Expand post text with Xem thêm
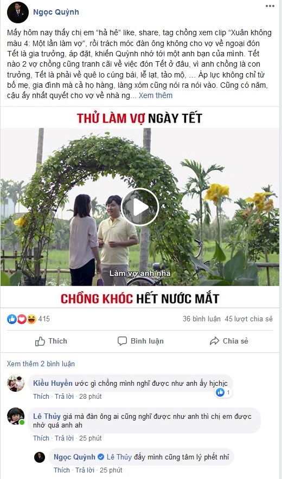The image size is (282, 479). point(156,95)
